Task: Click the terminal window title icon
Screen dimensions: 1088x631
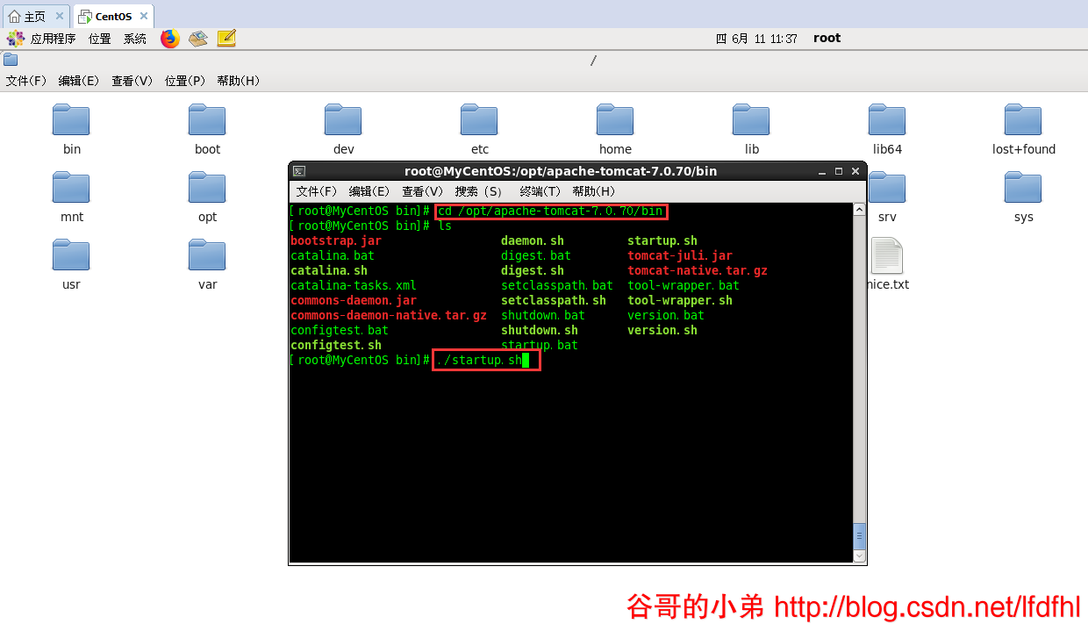Action: point(298,171)
